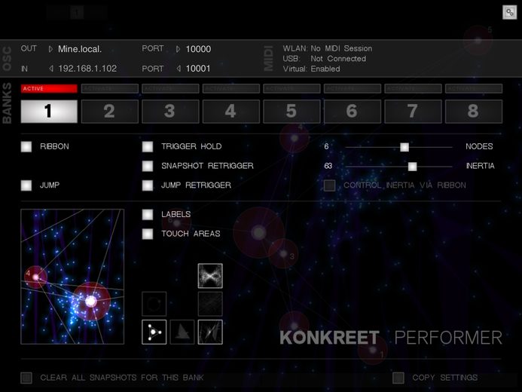Enable the JUMP checkbox
522x392 pixels.
click(26, 185)
